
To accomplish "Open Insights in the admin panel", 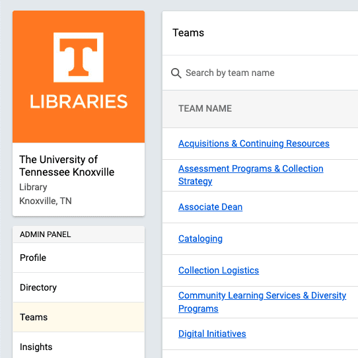I will click(x=79, y=346).
